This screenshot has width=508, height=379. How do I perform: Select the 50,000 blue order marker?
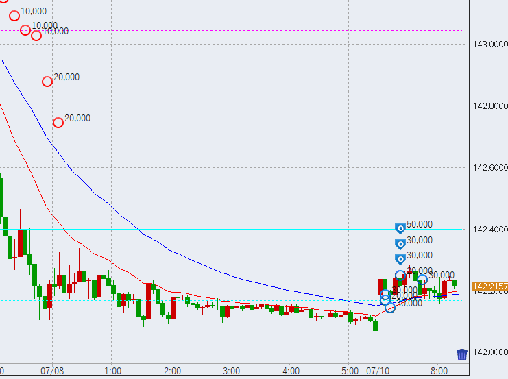tap(400, 228)
